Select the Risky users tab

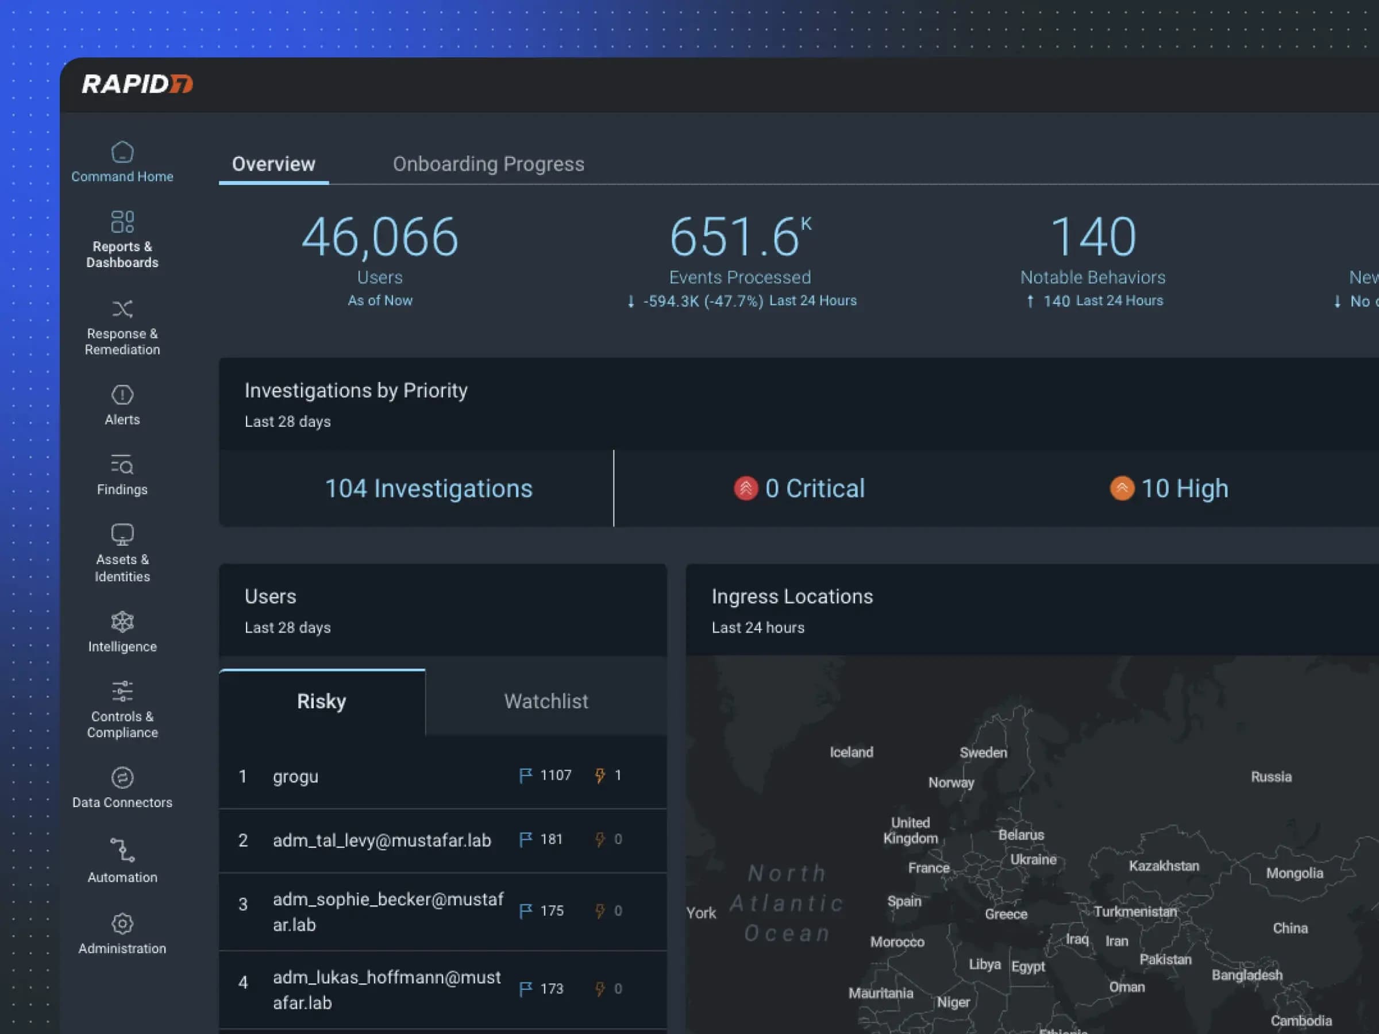click(x=322, y=701)
